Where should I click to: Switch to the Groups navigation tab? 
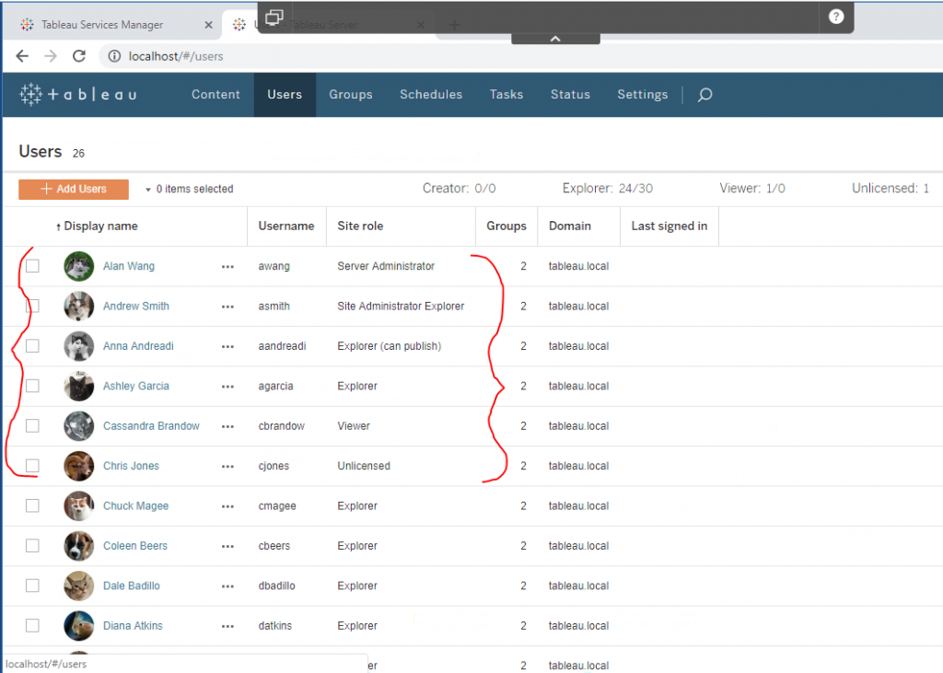point(350,95)
